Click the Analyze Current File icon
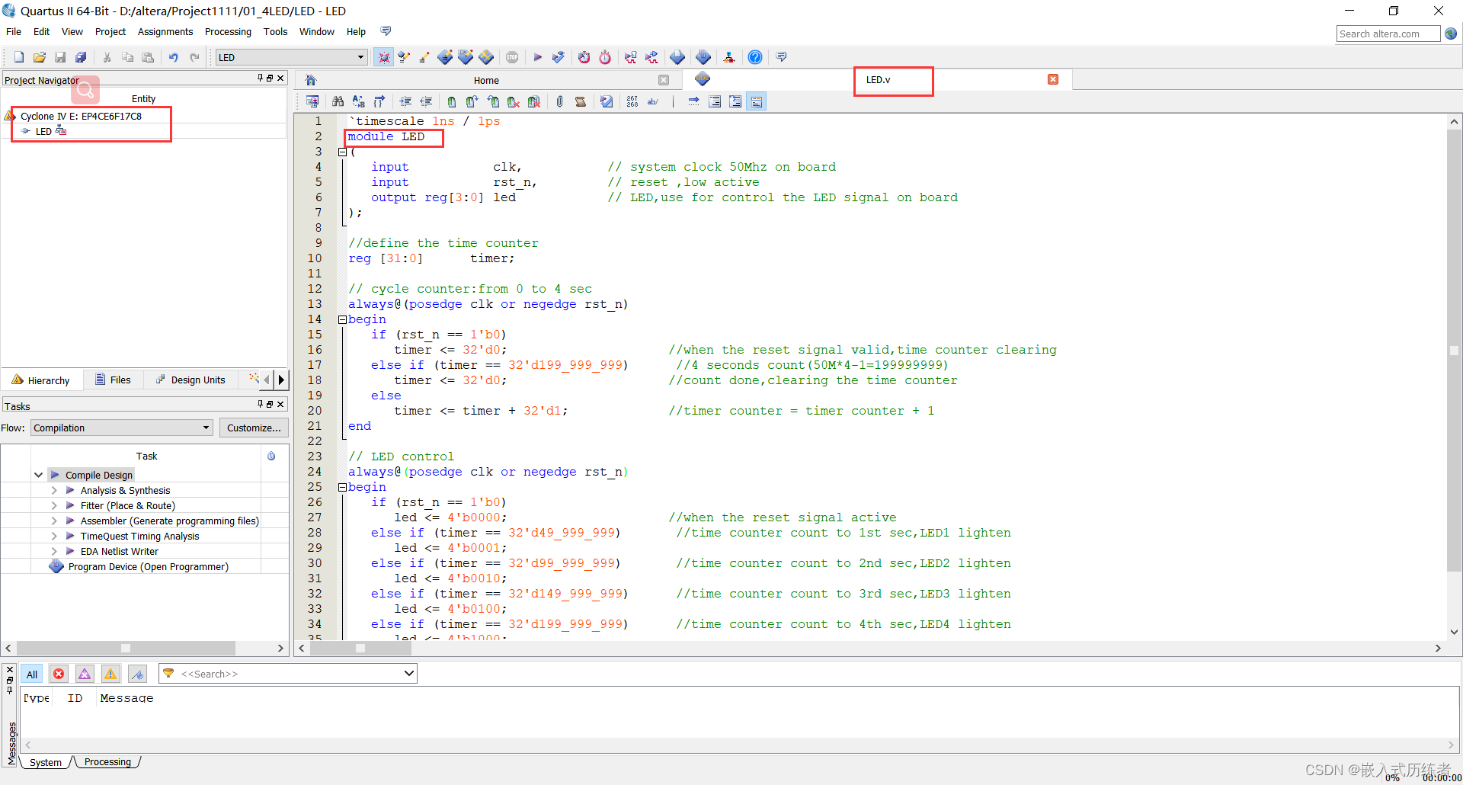Viewport: 1463px width, 785px height. (x=607, y=101)
